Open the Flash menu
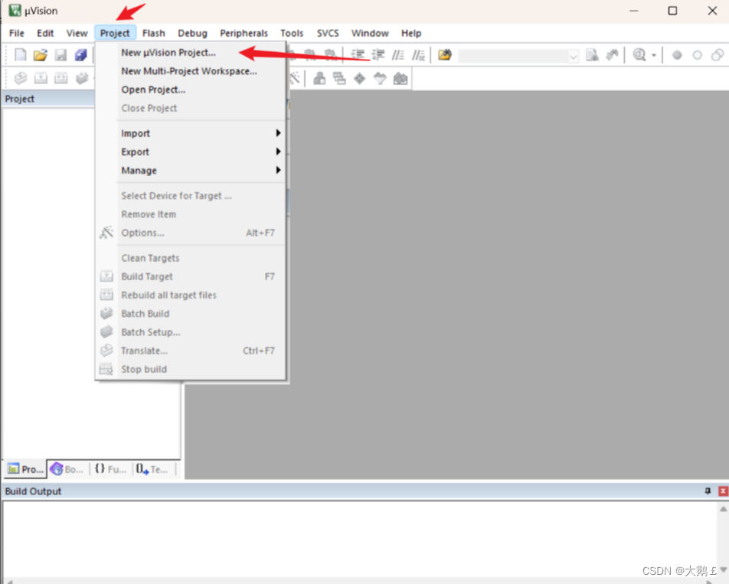The image size is (729, 584). [153, 33]
